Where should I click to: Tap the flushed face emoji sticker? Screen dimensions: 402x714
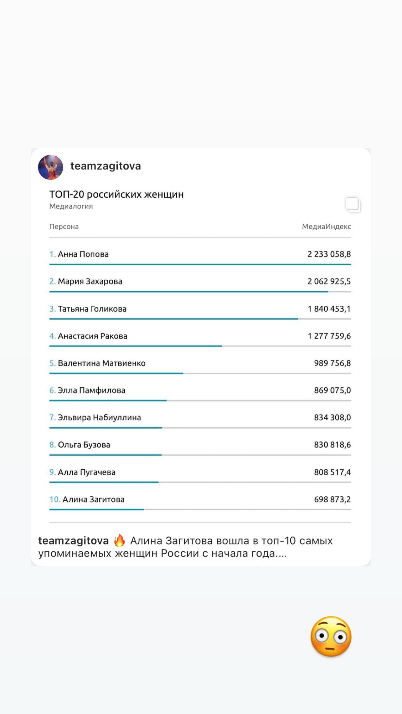click(331, 636)
